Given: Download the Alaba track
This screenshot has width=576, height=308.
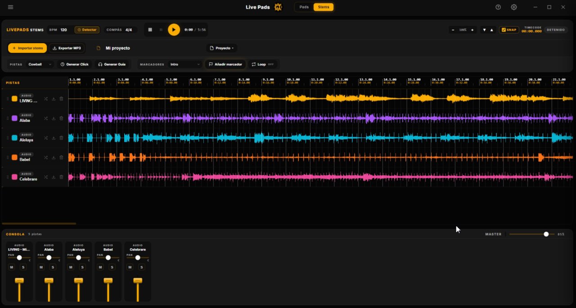Looking at the screenshot, I should point(54,118).
